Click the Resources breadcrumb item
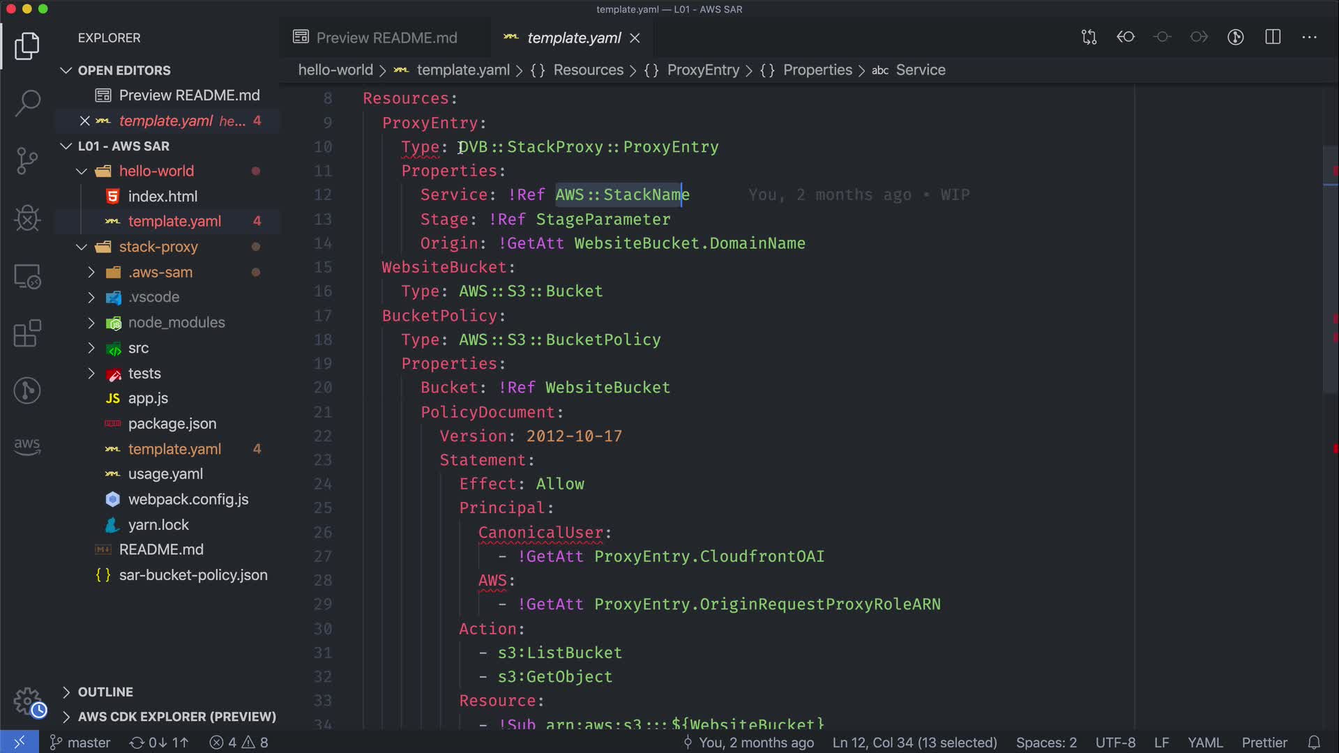This screenshot has height=753, width=1339. click(588, 70)
